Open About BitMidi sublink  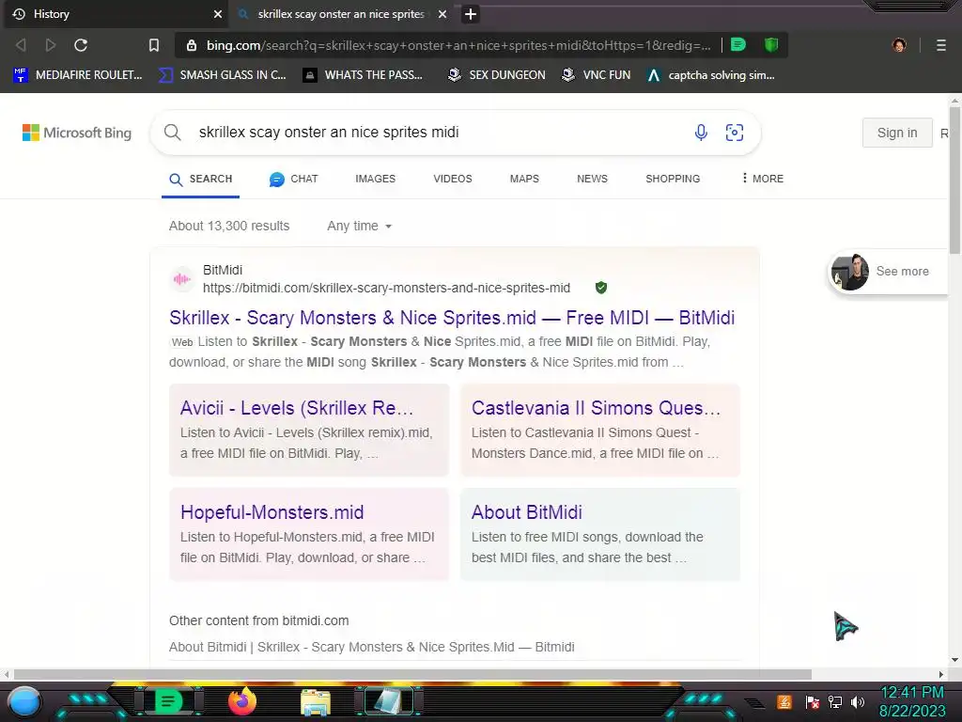tap(526, 512)
